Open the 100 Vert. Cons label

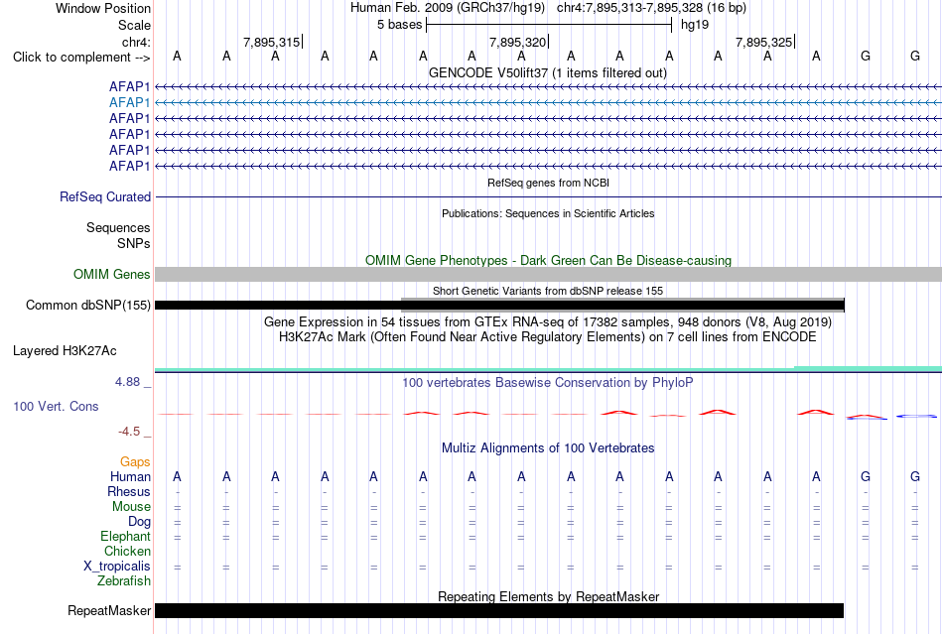click(x=56, y=407)
